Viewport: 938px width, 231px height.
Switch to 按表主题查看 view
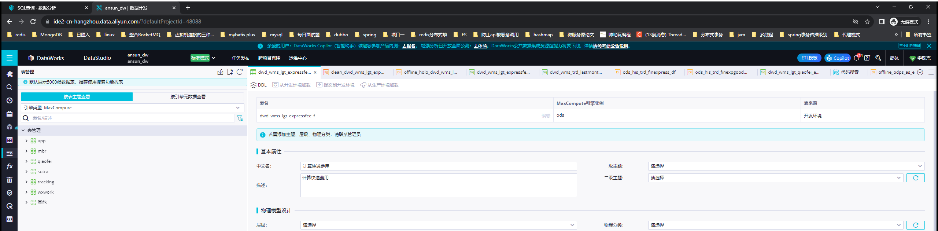pyautogui.click(x=77, y=97)
